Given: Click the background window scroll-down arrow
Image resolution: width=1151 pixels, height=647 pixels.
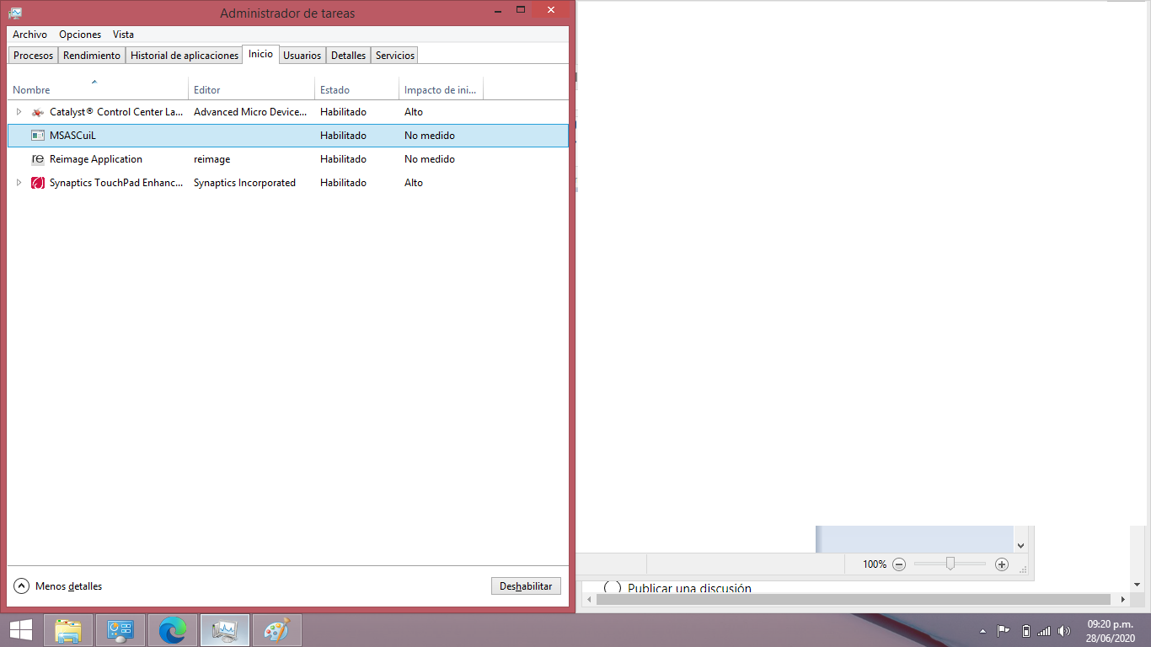Looking at the screenshot, I should [x=1137, y=584].
